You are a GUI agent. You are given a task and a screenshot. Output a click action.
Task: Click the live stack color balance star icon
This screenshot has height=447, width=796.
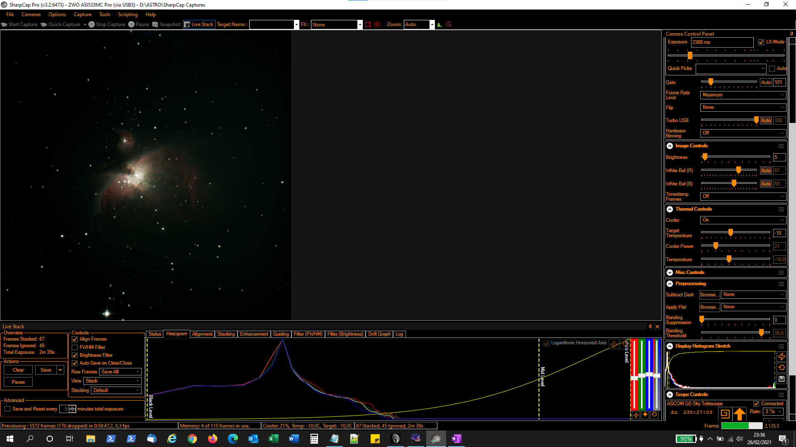pos(645,415)
